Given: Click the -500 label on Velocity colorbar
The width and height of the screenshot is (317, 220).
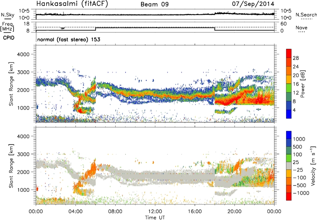Looking at the screenshot, I should click(300, 185).
